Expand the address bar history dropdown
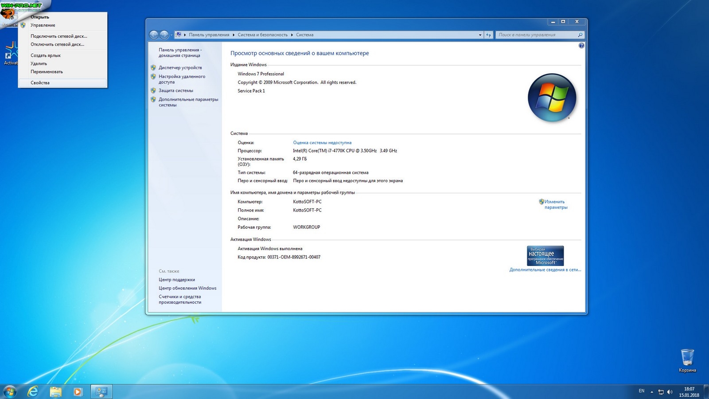This screenshot has width=709, height=399. [480, 35]
